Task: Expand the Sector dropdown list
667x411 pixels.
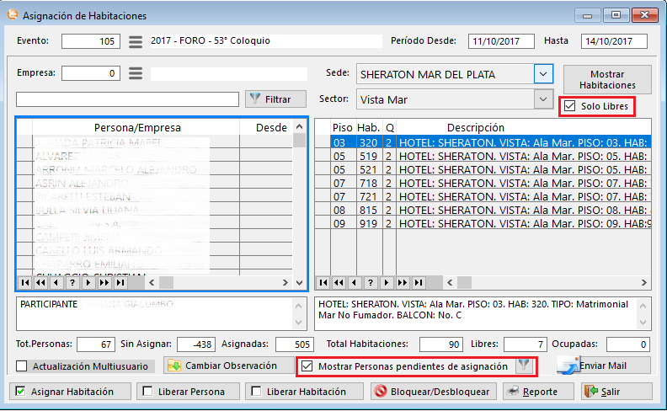Action: (543, 99)
